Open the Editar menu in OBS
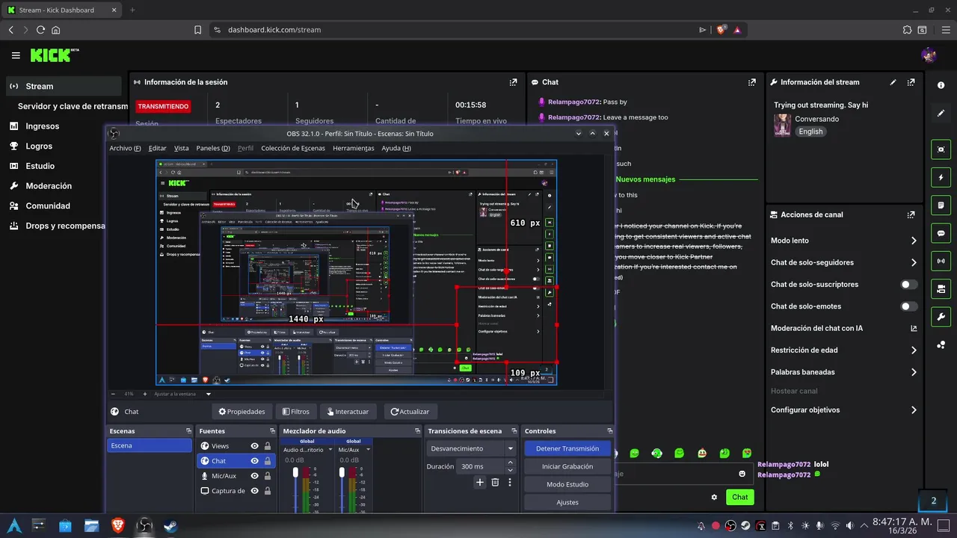The image size is (957, 538). pyautogui.click(x=157, y=148)
